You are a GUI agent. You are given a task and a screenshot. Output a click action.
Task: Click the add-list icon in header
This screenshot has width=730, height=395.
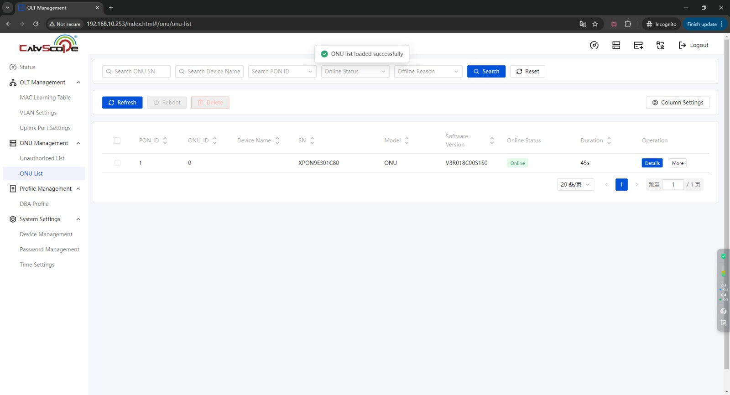(638, 45)
